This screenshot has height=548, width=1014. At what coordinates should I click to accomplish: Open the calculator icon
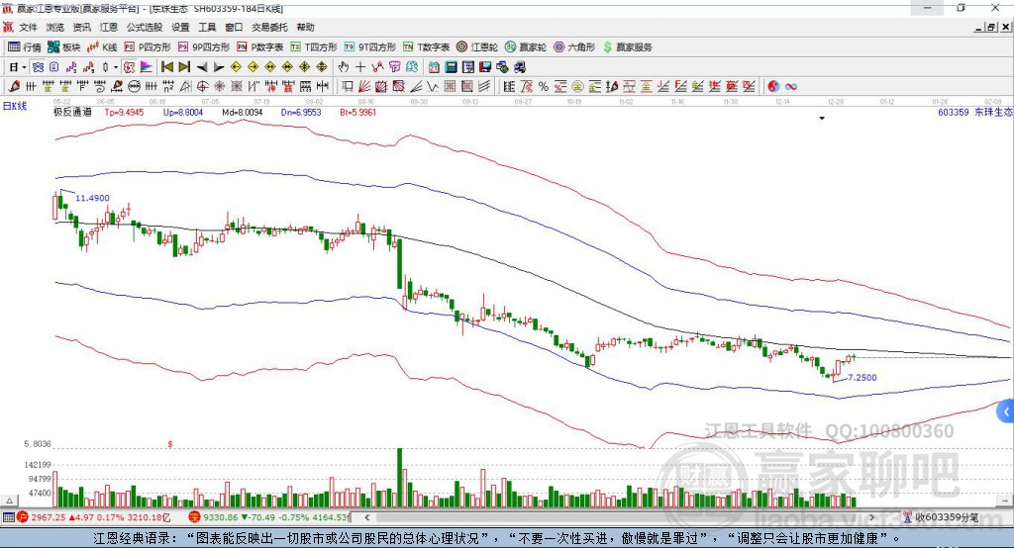[x=451, y=67]
